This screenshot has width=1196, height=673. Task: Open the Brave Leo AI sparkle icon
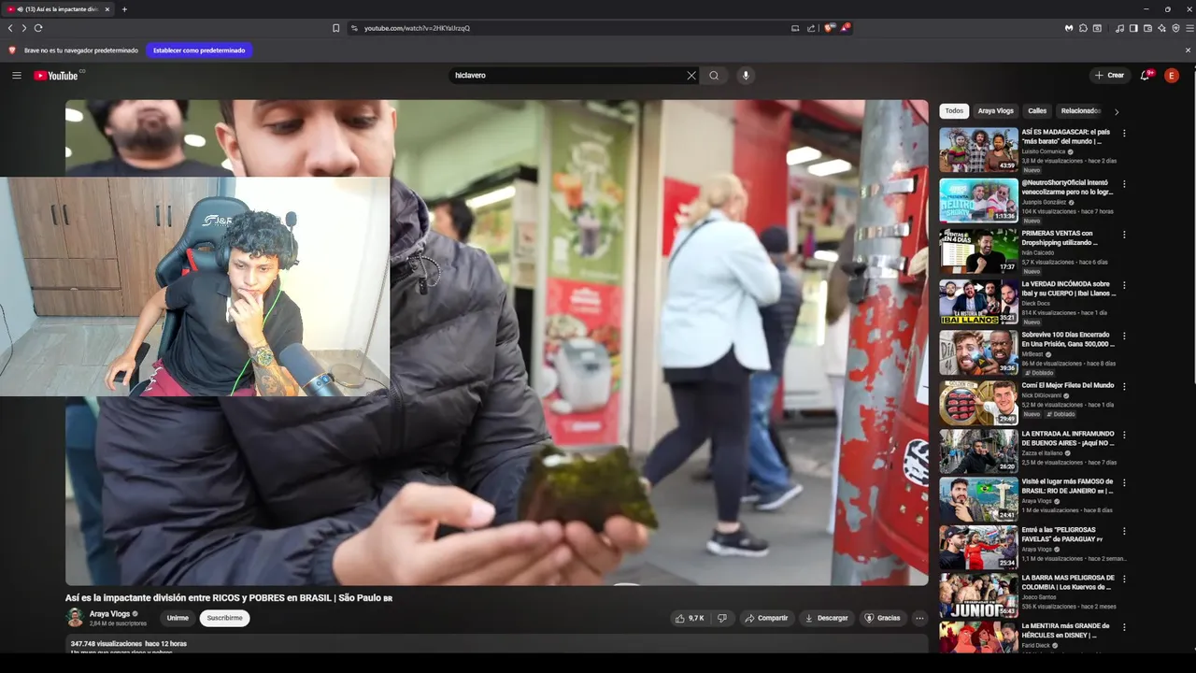pyautogui.click(x=1161, y=28)
